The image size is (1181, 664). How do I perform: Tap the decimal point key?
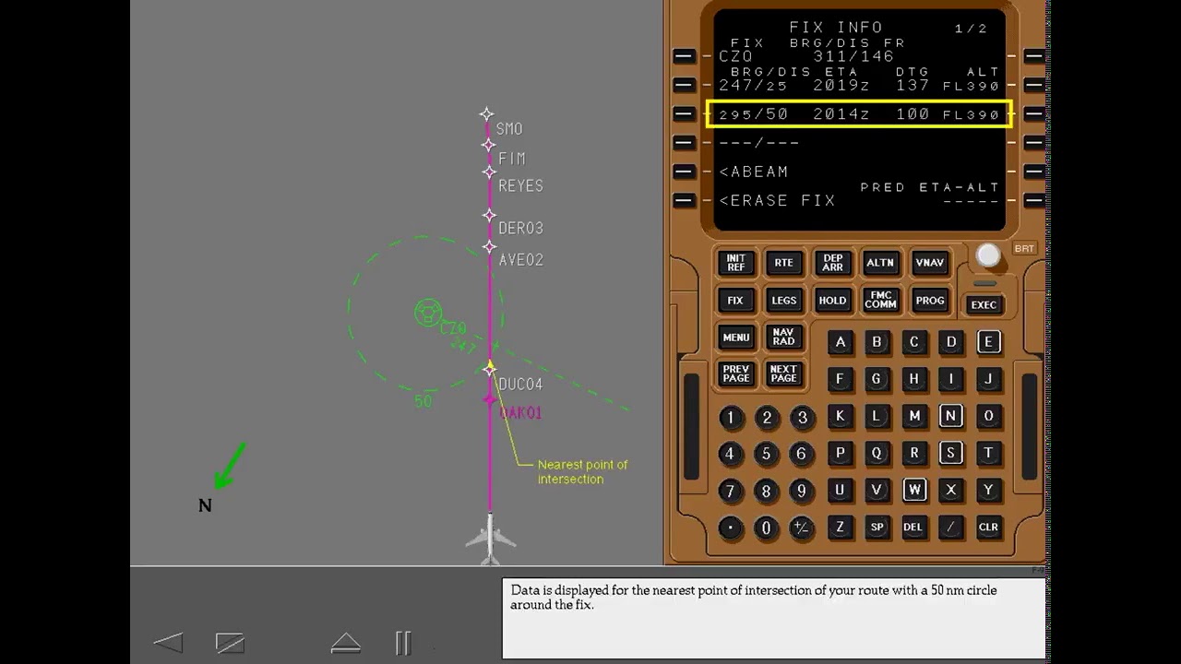click(731, 528)
